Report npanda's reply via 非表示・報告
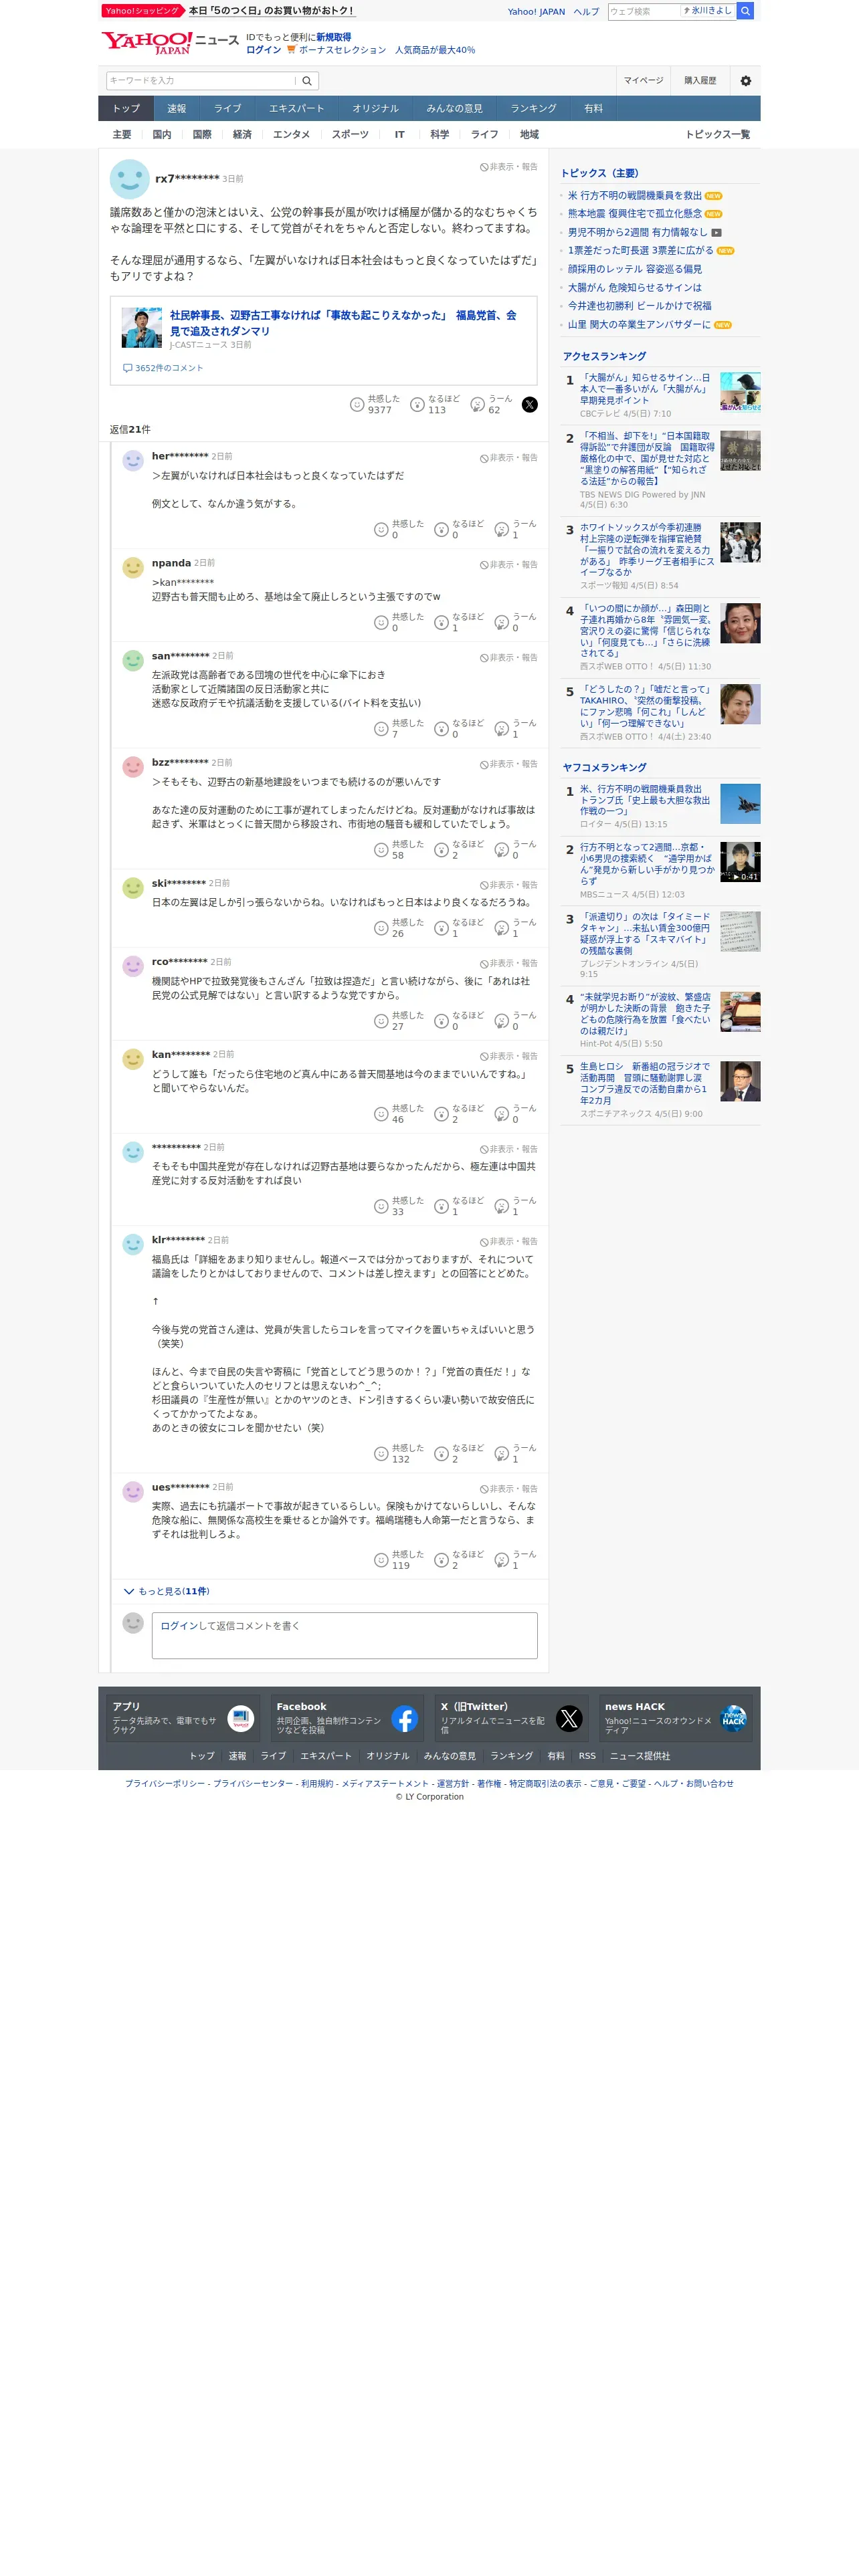859x2576 pixels. click(509, 565)
